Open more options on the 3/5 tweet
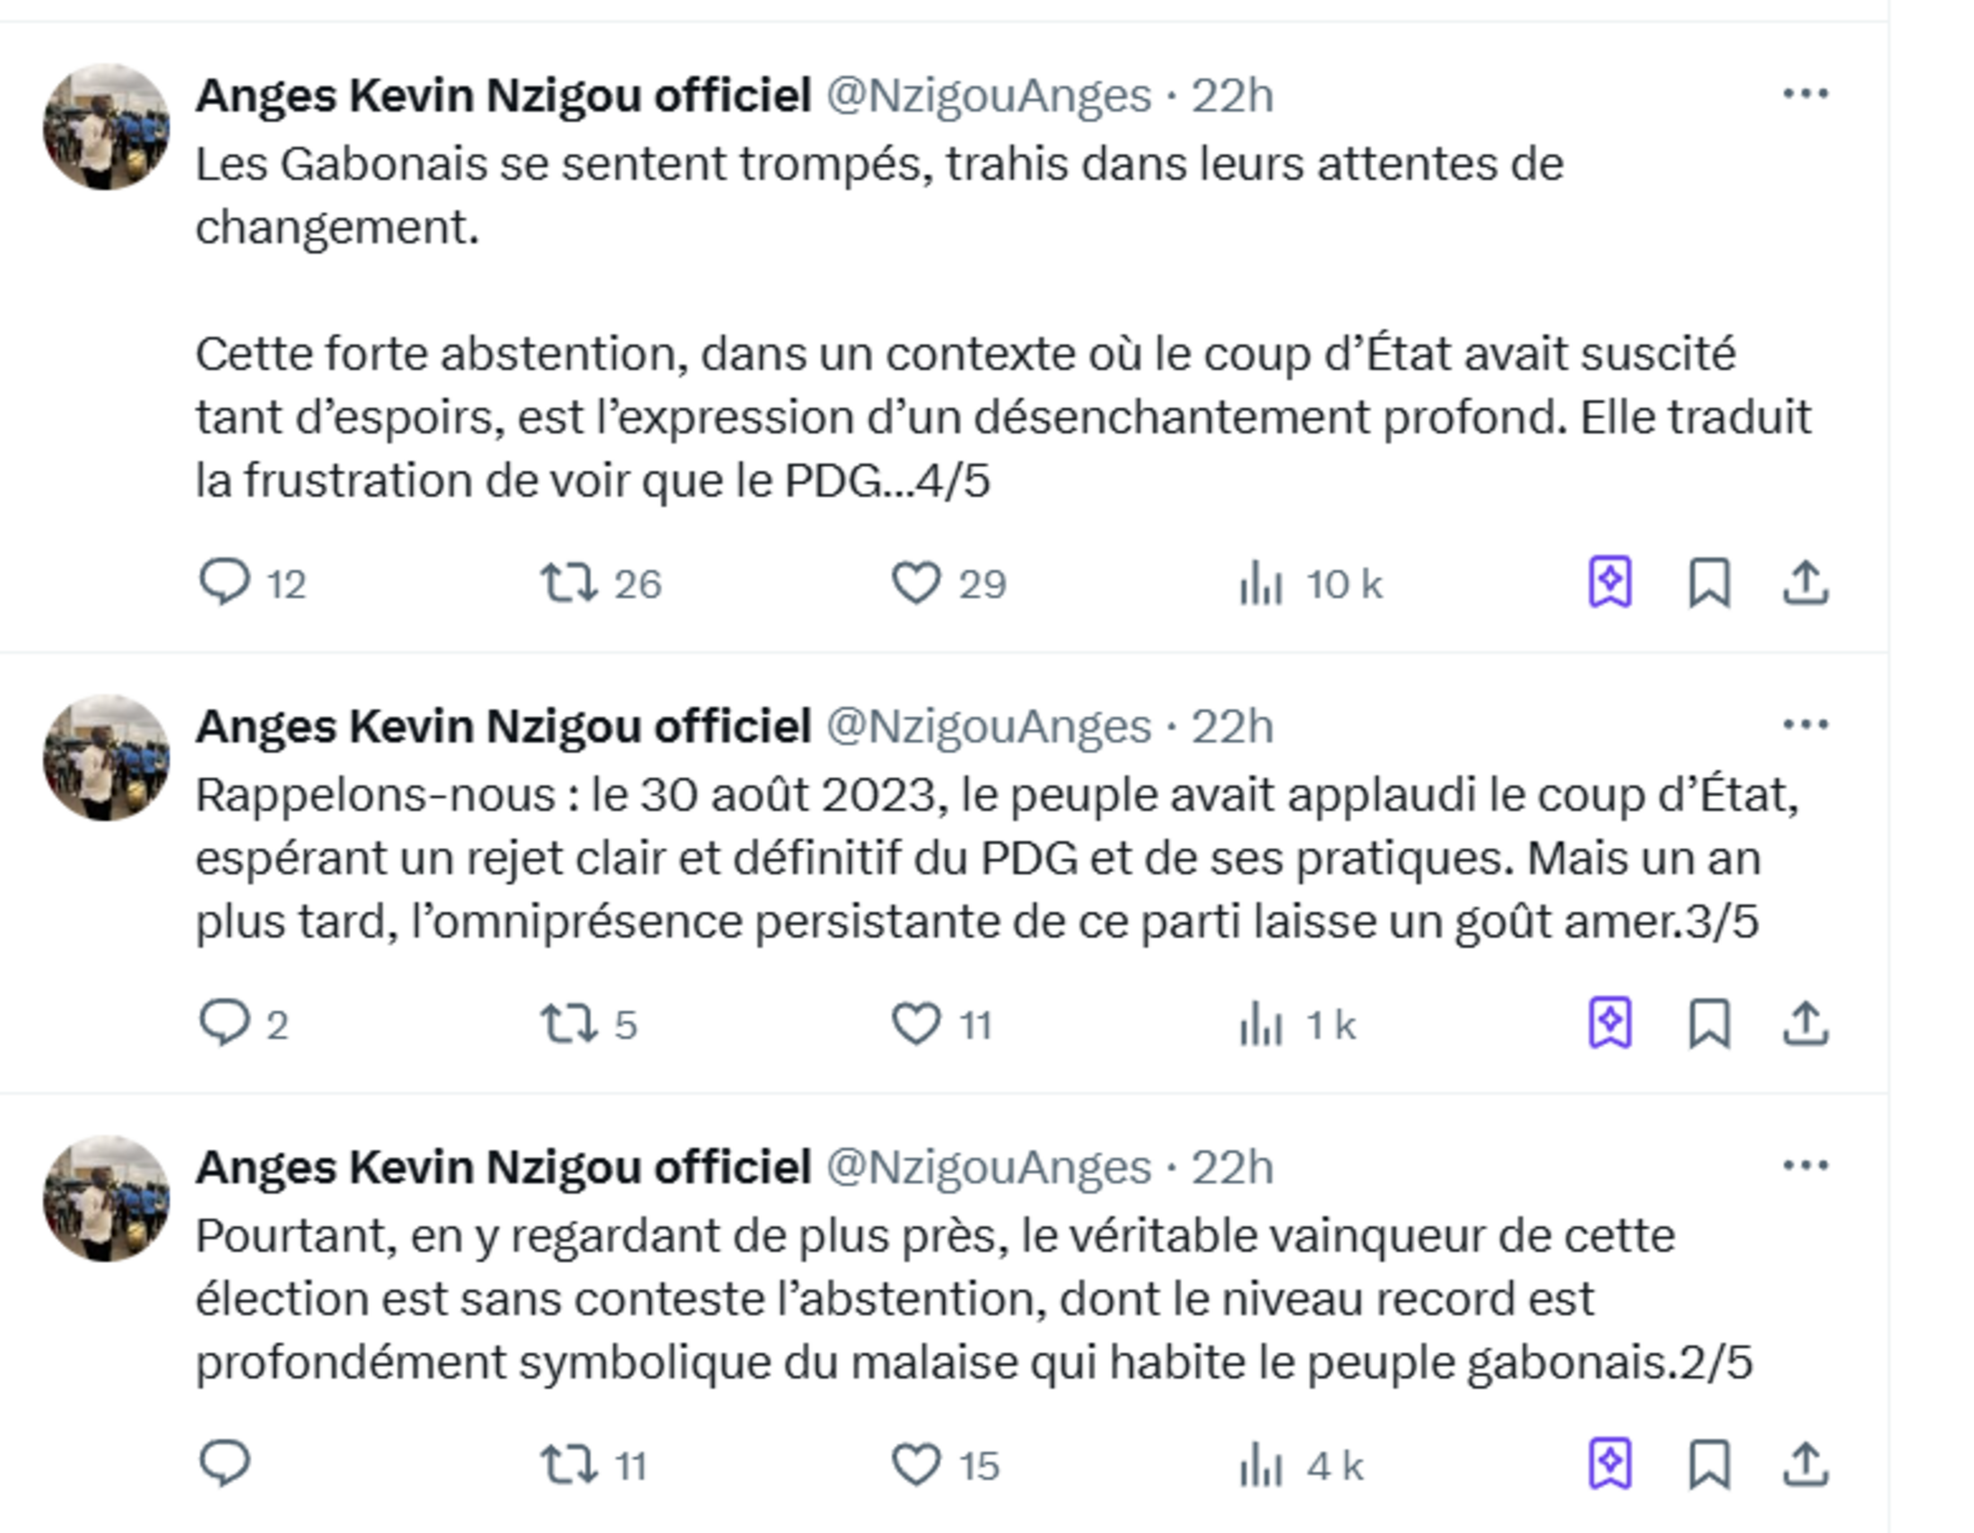 tap(1805, 725)
